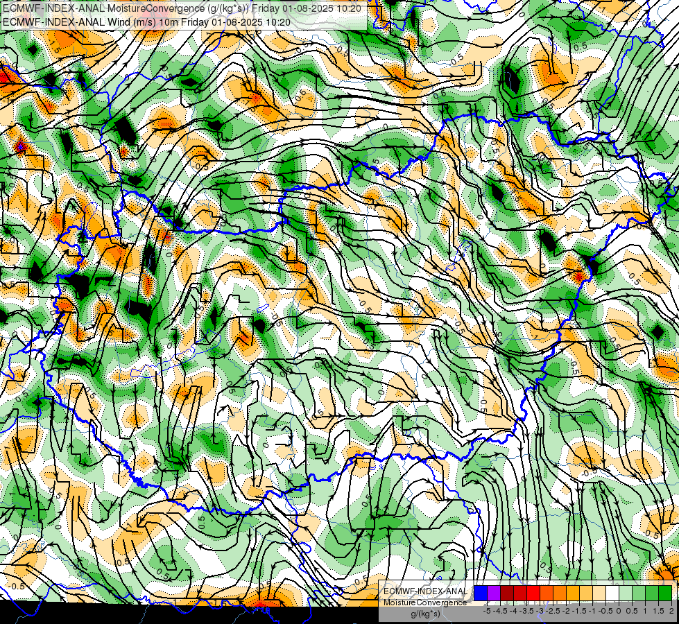Pick the white legend swatch between -0.5 and 0

[612, 593]
